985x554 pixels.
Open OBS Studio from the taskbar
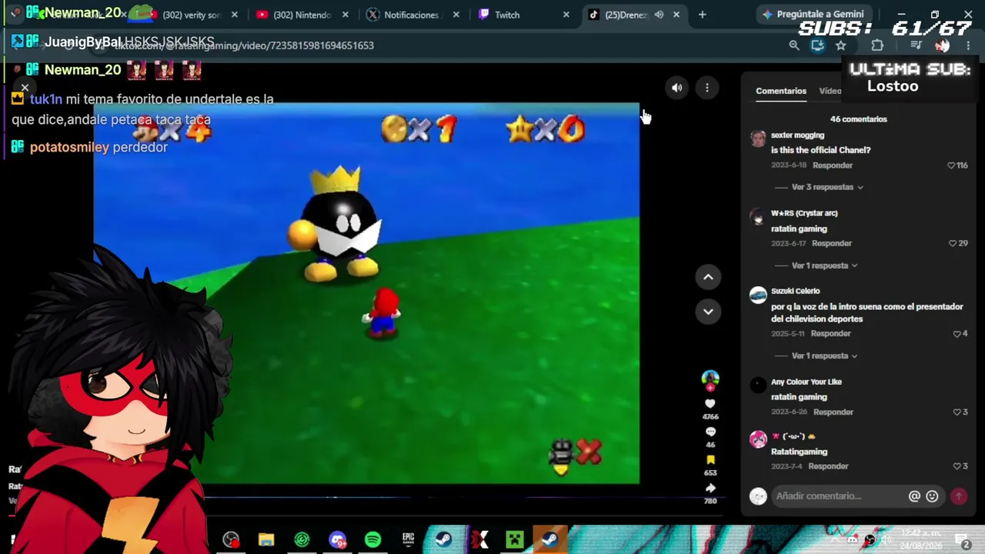230,540
